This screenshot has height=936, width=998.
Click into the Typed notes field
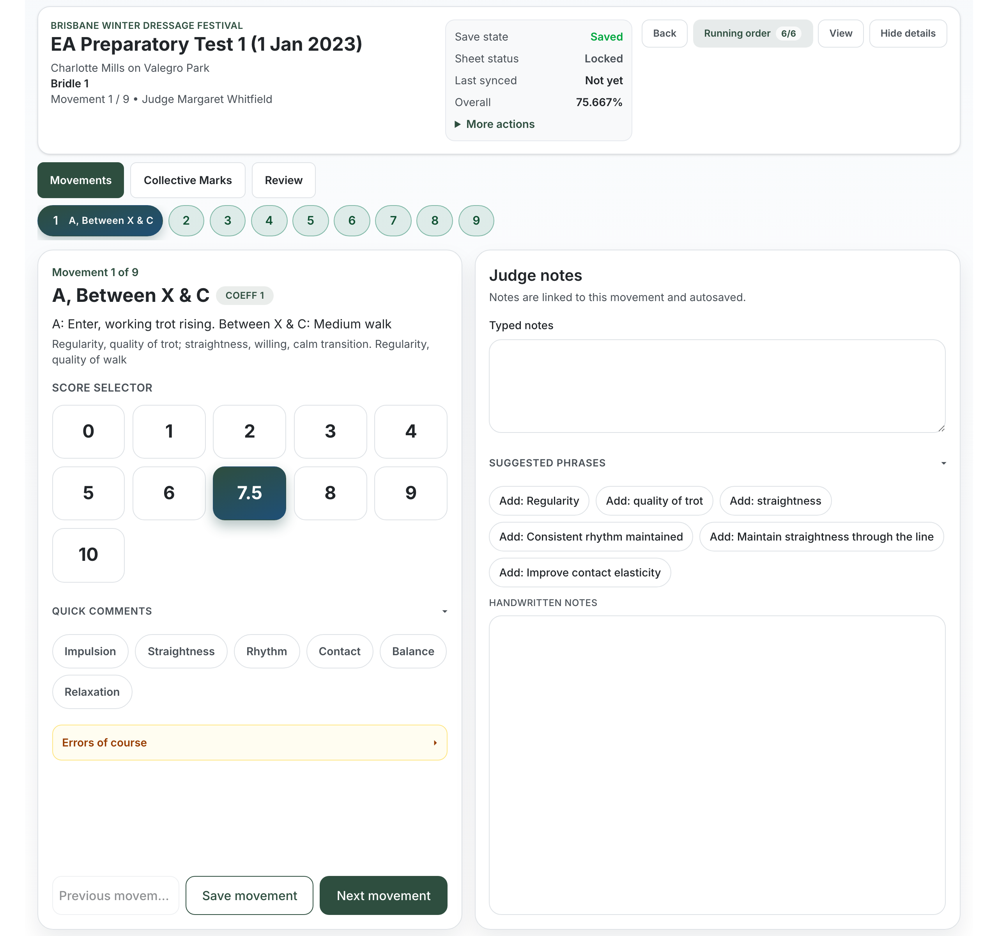click(x=717, y=386)
